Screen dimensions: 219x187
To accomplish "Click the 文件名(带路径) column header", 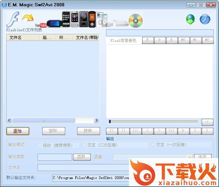I will 86,38.
